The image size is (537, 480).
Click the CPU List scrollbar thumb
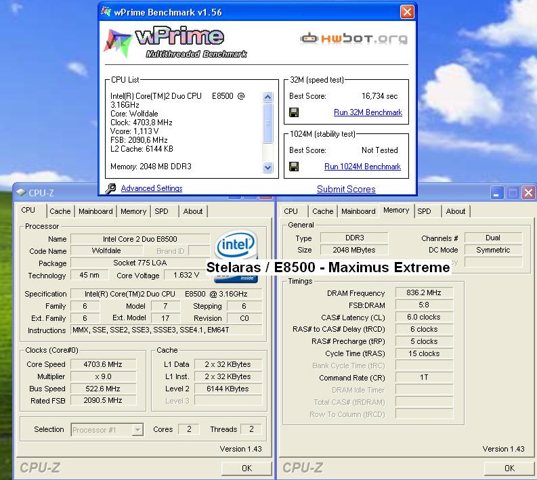pyautogui.click(x=267, y=123)
